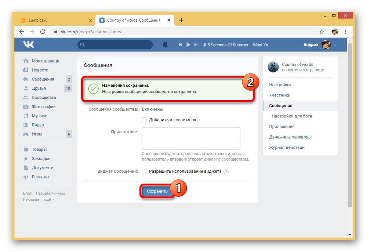The height and width of the screenshot is (252, 367).
Task: Check Разрешить использование виджета
Action: pos(144,172)
